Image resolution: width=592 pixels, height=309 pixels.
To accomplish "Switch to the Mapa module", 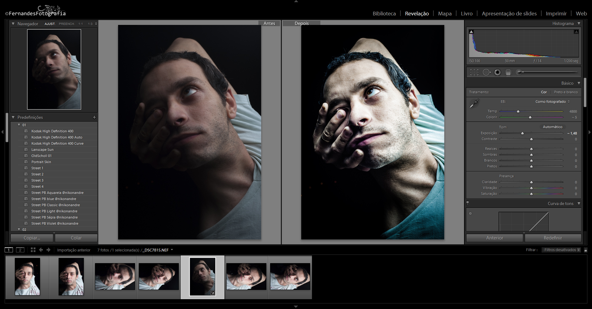I will 445,14.
